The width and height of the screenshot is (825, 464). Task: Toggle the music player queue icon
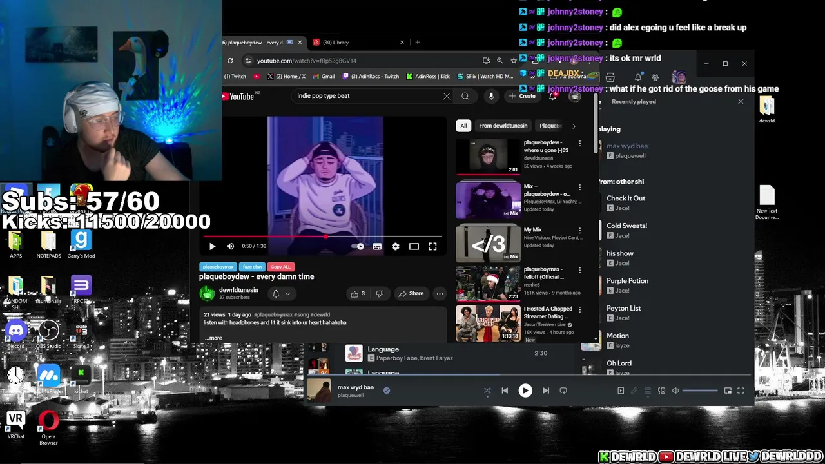(x=648, y=391)
